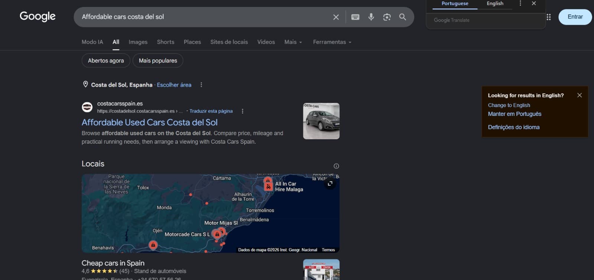Show info about Locais results
Screen dimensions: 594x280
pyautogui.click(x=336, y=166)
